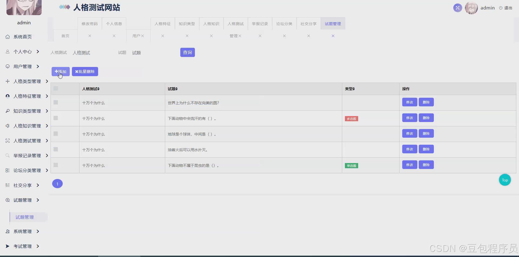Close the 人格特征 tab with its X
Image resolution: width=519 pixels, height=257 pixels.
coord(163,36)
